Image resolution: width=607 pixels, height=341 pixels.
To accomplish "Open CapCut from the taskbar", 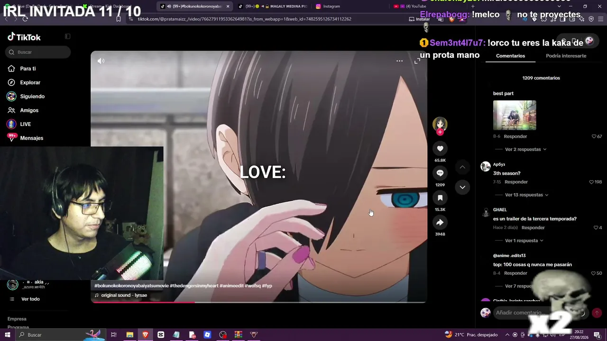I will click(x=161, y=335).
